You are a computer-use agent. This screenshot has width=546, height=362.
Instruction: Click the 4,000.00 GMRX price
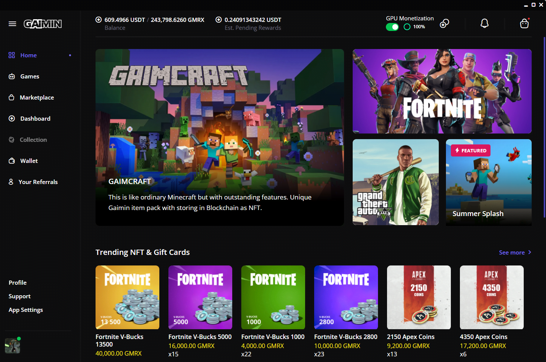(x=262, y=346)
